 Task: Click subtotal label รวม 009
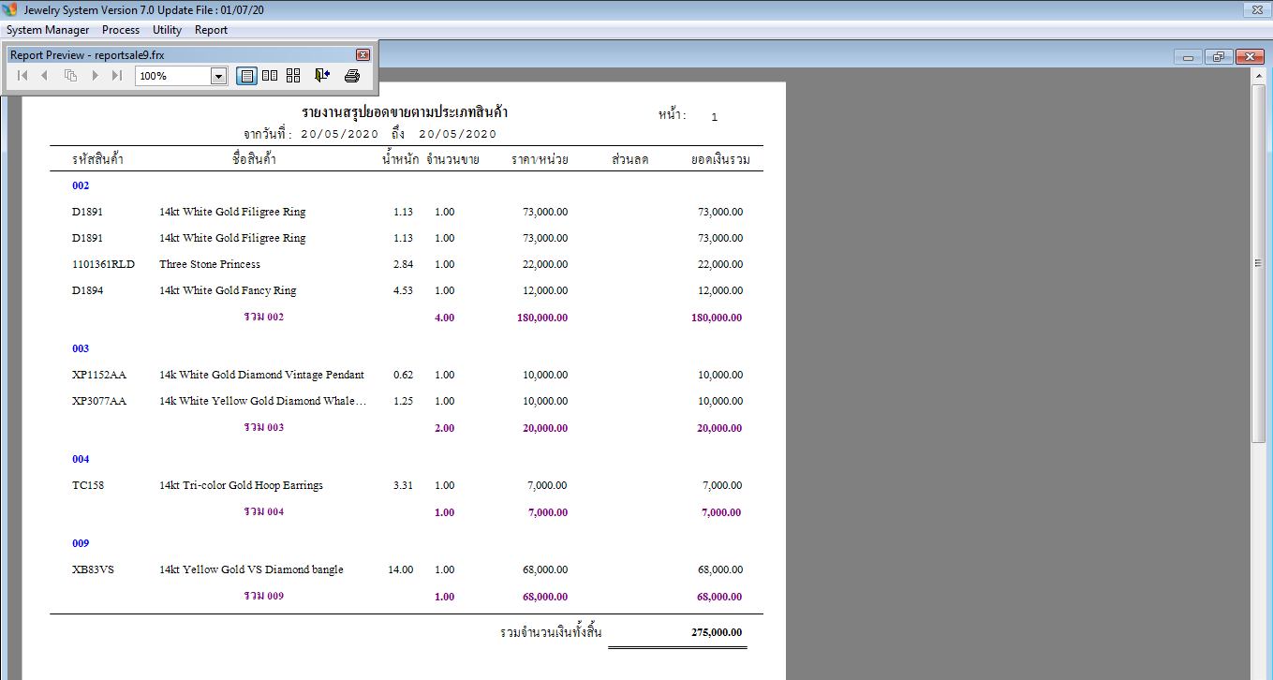click(263, 596)
